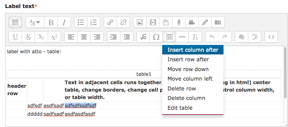Screen dimensions: 288x127
Task: Insert special character with omega icon
Action: pos(156,37)
